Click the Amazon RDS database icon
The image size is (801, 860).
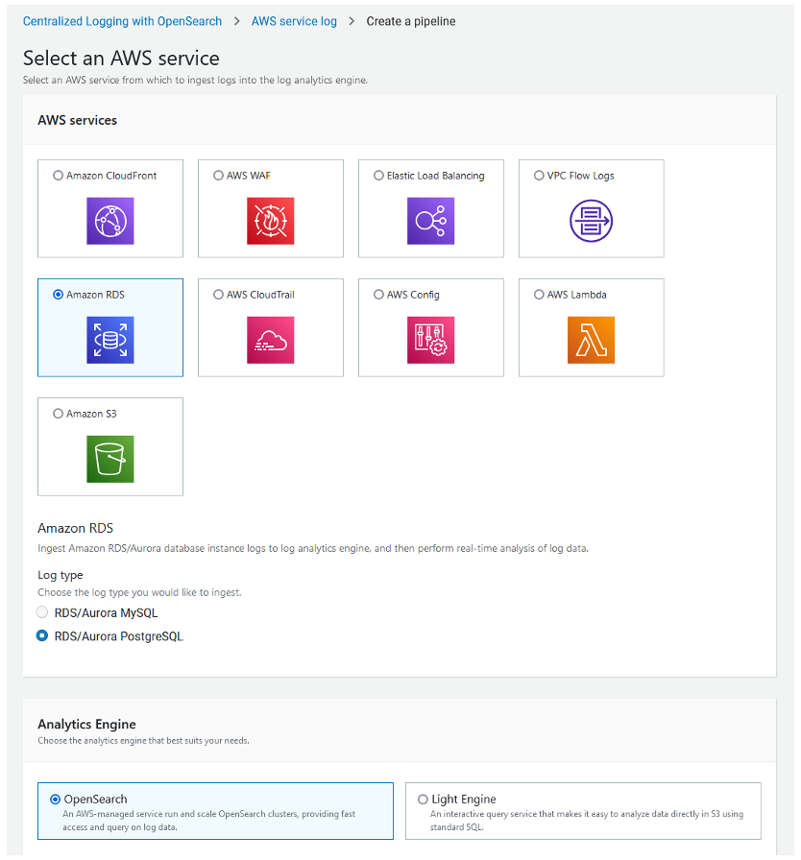click(109, 340)
